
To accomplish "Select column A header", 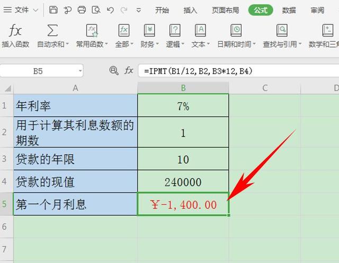I will pyautogui.click(x=75, y=88).
